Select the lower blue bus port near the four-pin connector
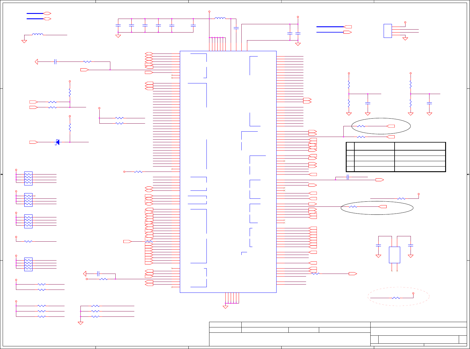Viewport: 470px width, 349px height. [x=348, y=32]
